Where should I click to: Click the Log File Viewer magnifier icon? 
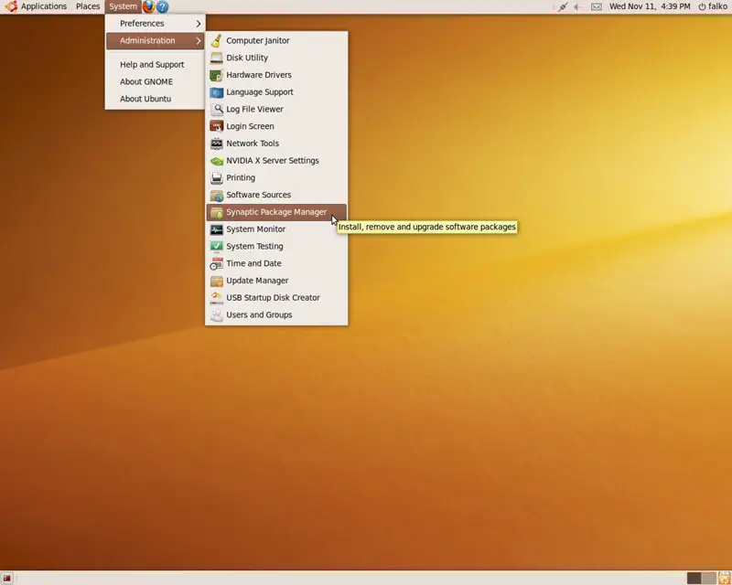point(216,109)
